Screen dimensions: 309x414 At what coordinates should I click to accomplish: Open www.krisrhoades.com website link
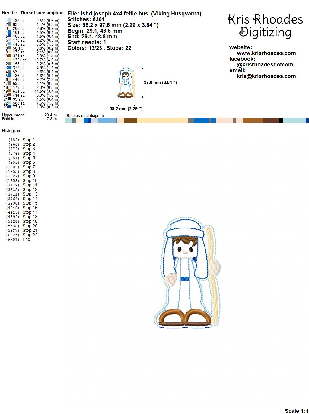[x=266, y=53]
